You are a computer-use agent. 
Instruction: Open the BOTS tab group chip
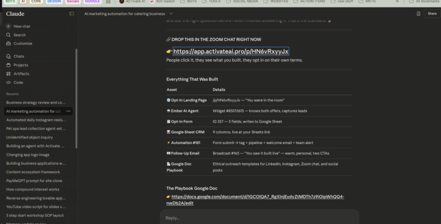click(10, 1)
